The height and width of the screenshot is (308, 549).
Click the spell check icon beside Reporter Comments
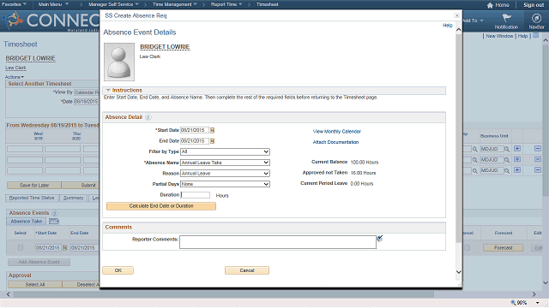click(379, 239)
